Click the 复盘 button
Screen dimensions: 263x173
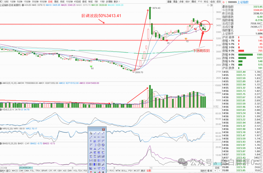[175, 1]
